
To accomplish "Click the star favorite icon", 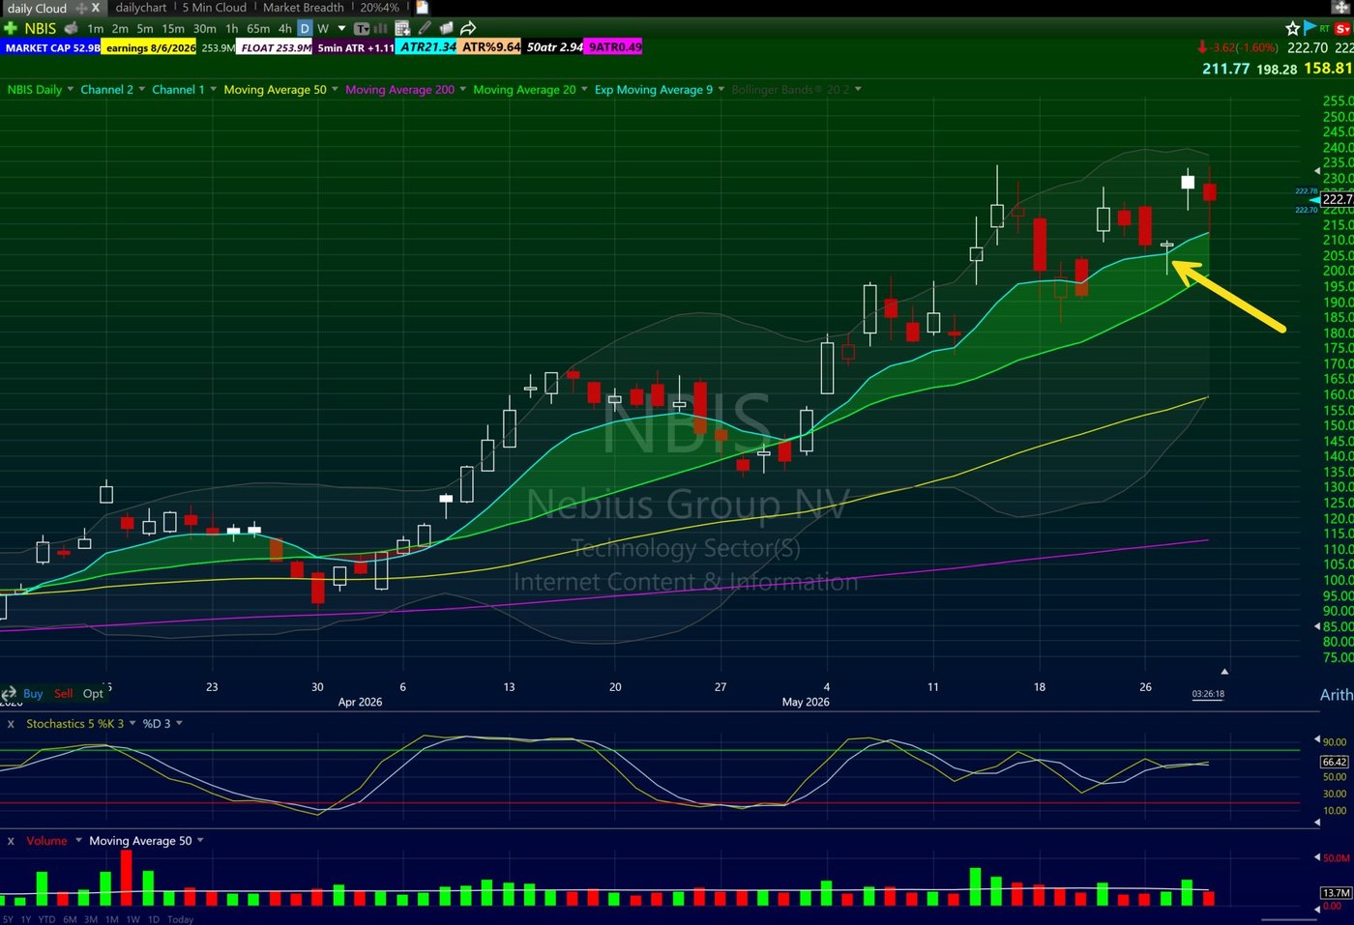I will (1293, 29).
